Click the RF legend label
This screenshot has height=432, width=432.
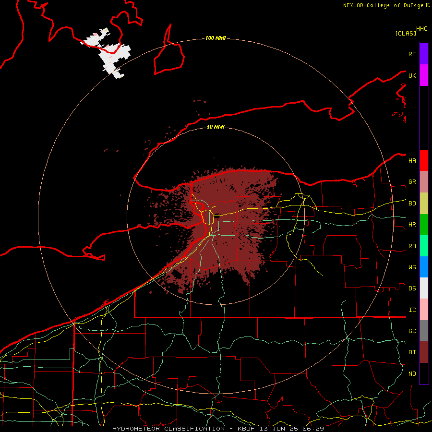pyautogui.click(x=412, y=54)
